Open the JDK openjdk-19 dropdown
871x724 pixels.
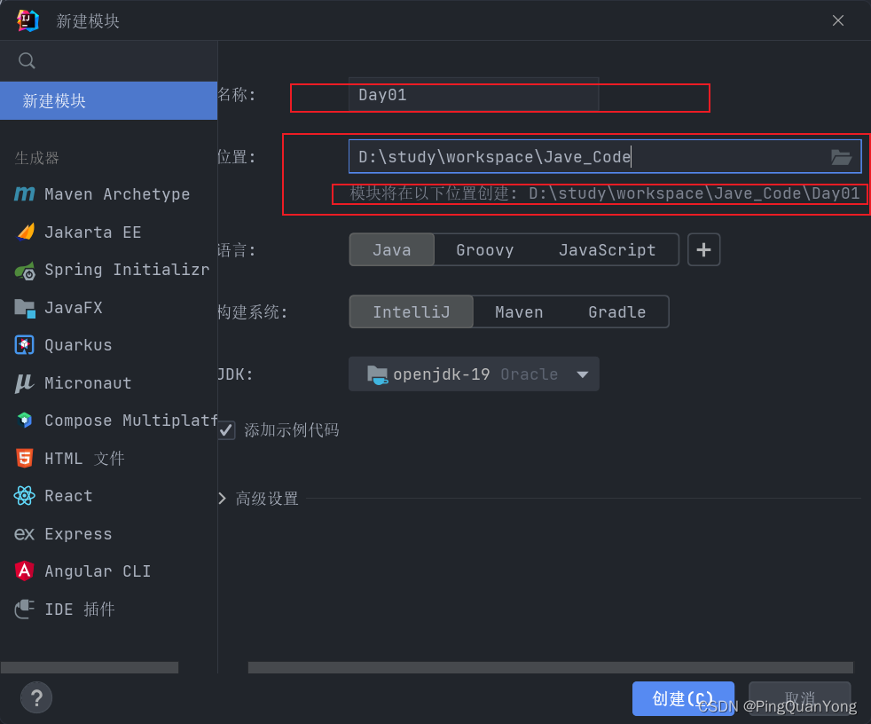pos(474,374)
